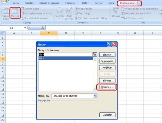Open the Visual Basic editor
The image size is (162, 123).
click(6, 14)
